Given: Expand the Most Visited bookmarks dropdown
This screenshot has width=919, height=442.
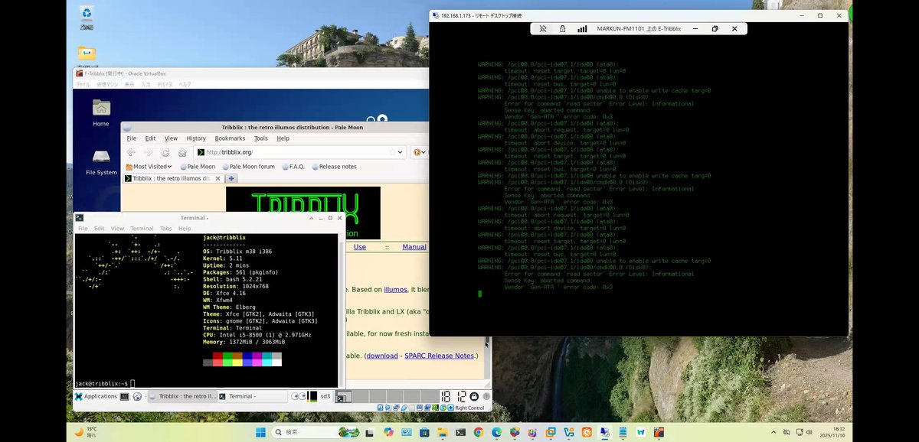Looking at the screenshot, I should pos(150,166).
